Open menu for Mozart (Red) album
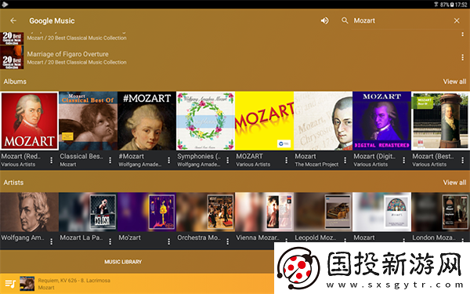 (52, 161)
